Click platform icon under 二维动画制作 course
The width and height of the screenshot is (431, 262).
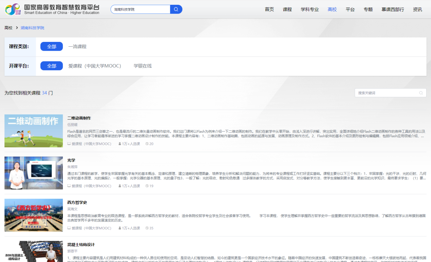tap(69, 144)
